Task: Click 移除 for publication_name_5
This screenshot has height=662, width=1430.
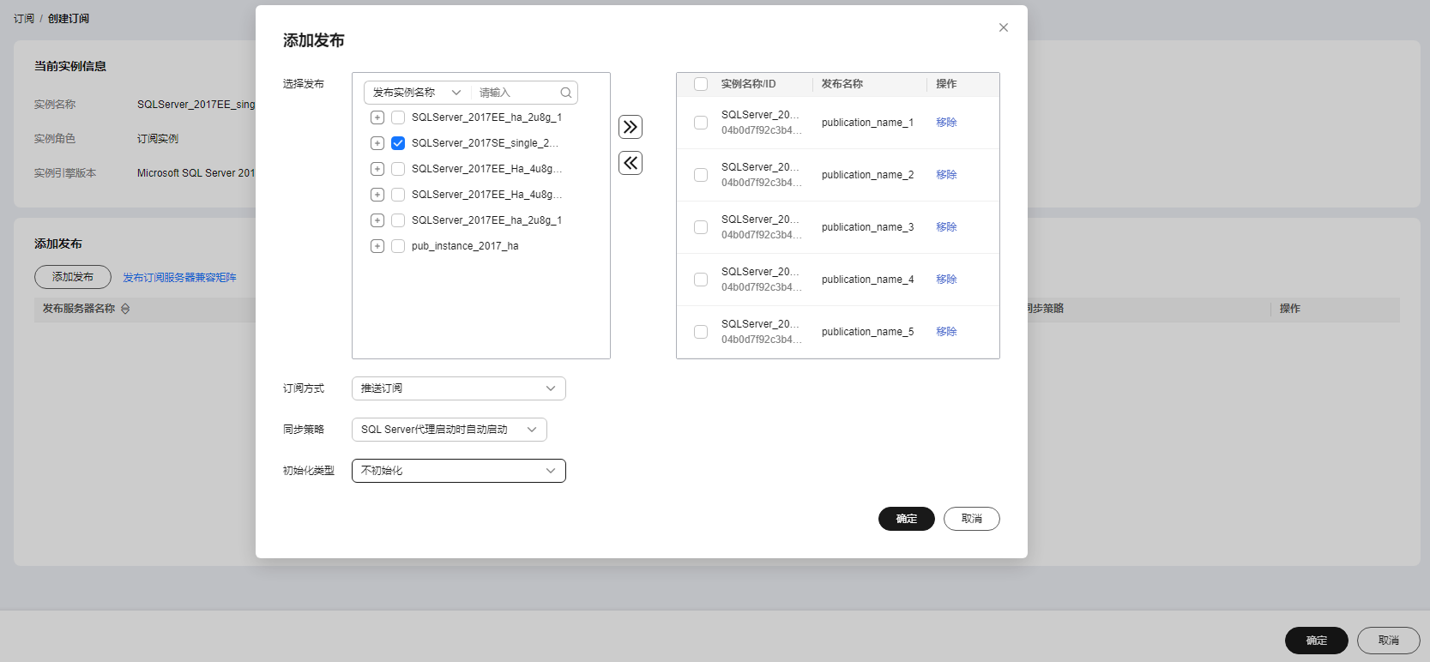Action: coord(946,332)
